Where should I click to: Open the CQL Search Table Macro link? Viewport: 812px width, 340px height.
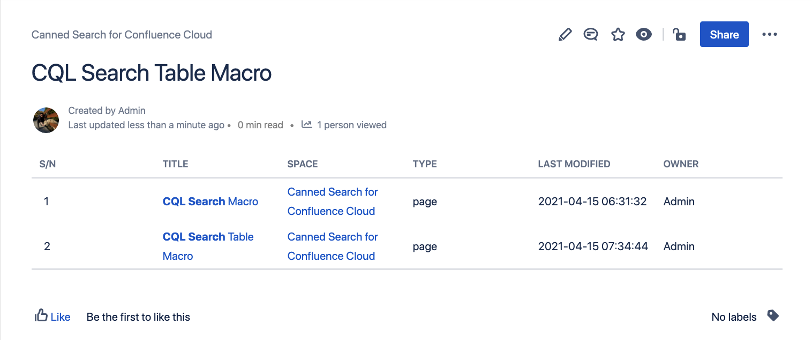tap(208, 237)
